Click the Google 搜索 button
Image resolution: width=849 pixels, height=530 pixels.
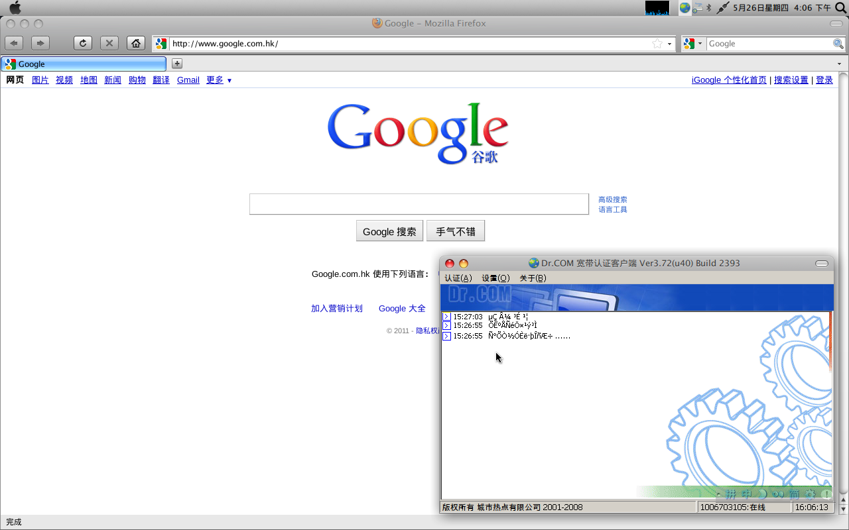pos(389,231)
